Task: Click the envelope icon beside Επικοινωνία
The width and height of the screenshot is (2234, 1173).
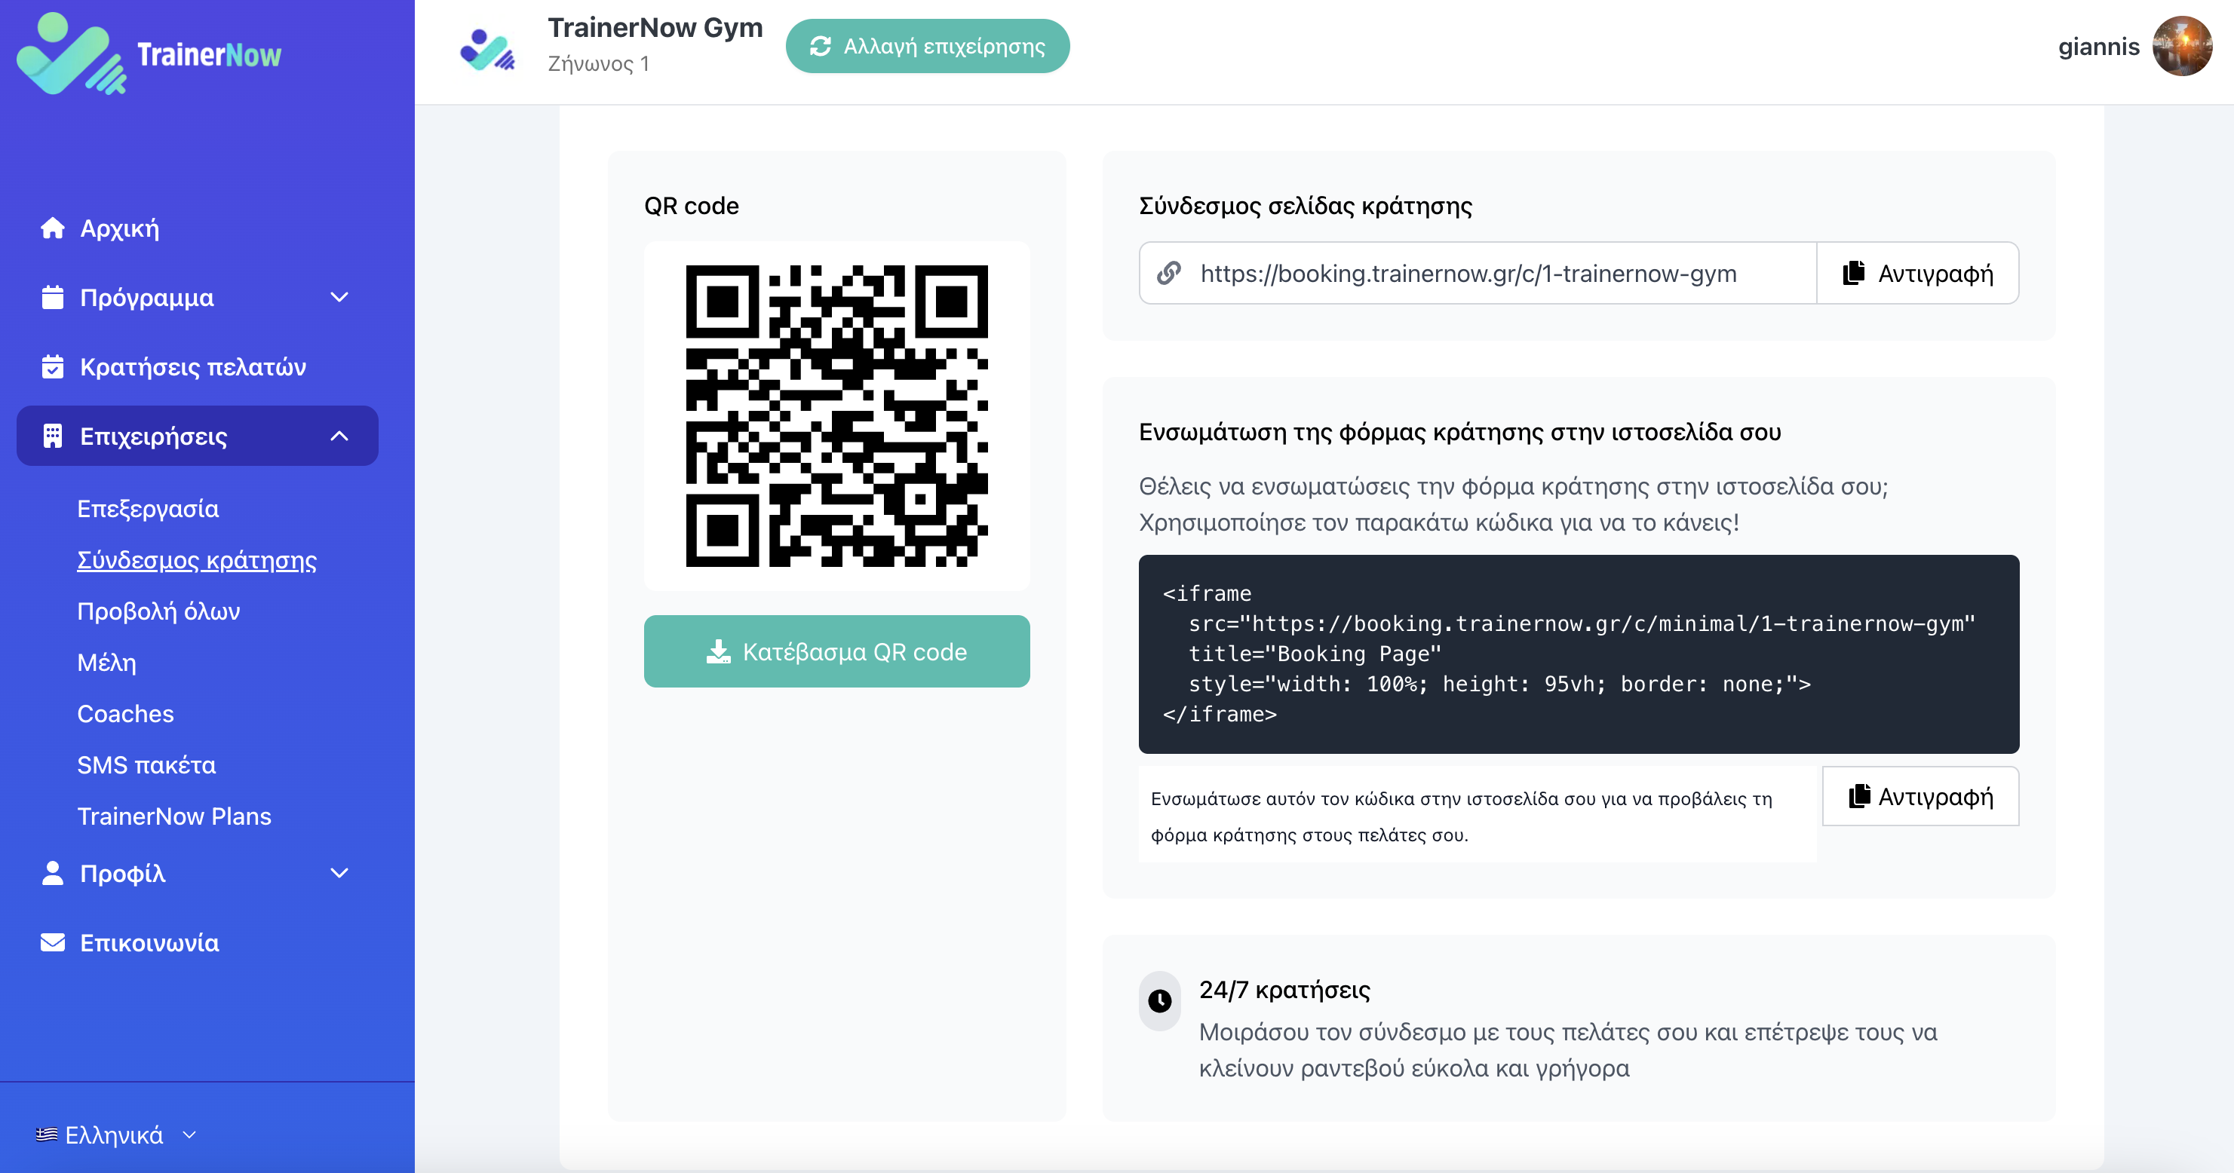Action: (x=53, y=942)
